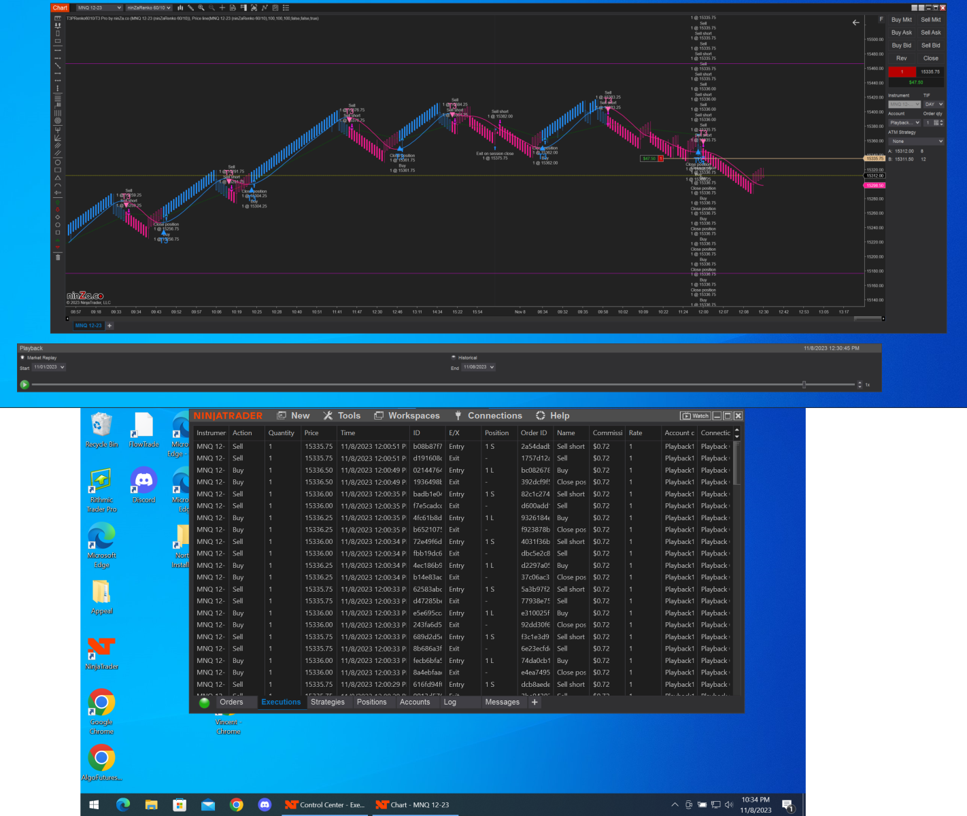Switch to the Messages tab

pos(502,702)
